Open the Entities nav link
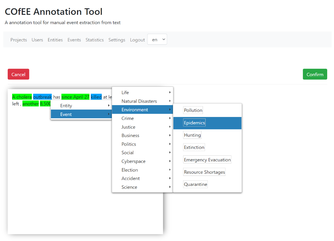 click(x=55, y=40)
